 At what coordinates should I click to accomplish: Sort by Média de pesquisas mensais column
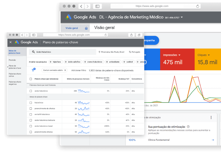point(78,79)
